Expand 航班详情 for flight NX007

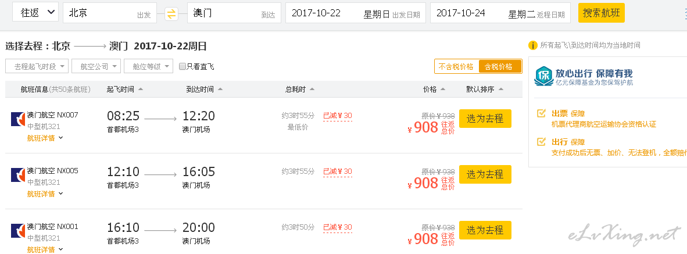(45, 138)
